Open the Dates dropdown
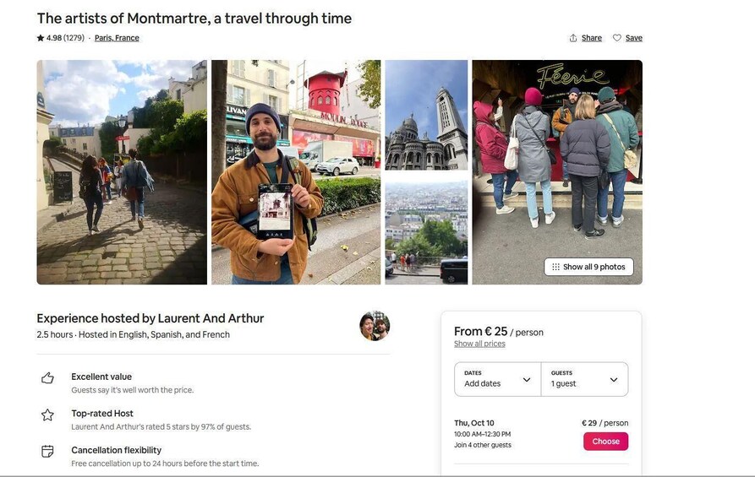755x477 pixels. click(498, 379)
